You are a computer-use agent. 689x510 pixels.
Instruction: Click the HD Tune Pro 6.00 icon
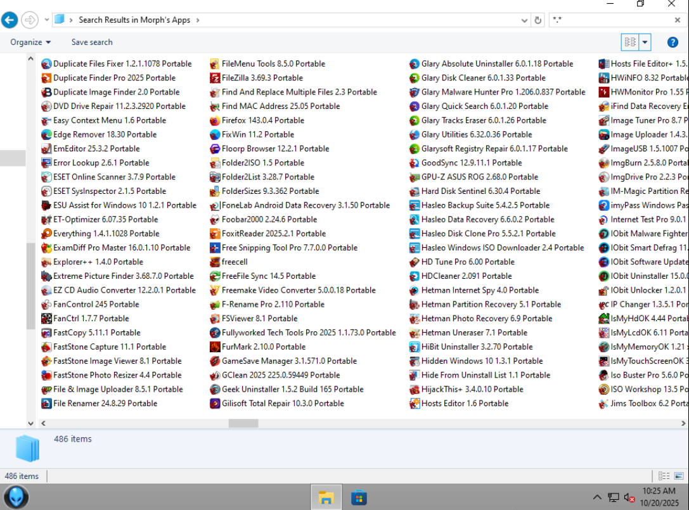point(415,262)
